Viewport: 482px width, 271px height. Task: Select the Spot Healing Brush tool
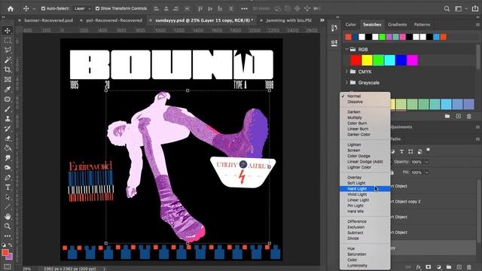pyautogui.click(x=8, y=99)
